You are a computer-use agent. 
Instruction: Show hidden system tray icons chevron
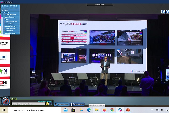(152, 110)
